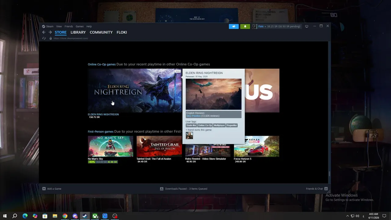The width and height of the screenshot is (391, 220).
Task: Go forward with the navigation arrow
Action: [x=50, y=32]
